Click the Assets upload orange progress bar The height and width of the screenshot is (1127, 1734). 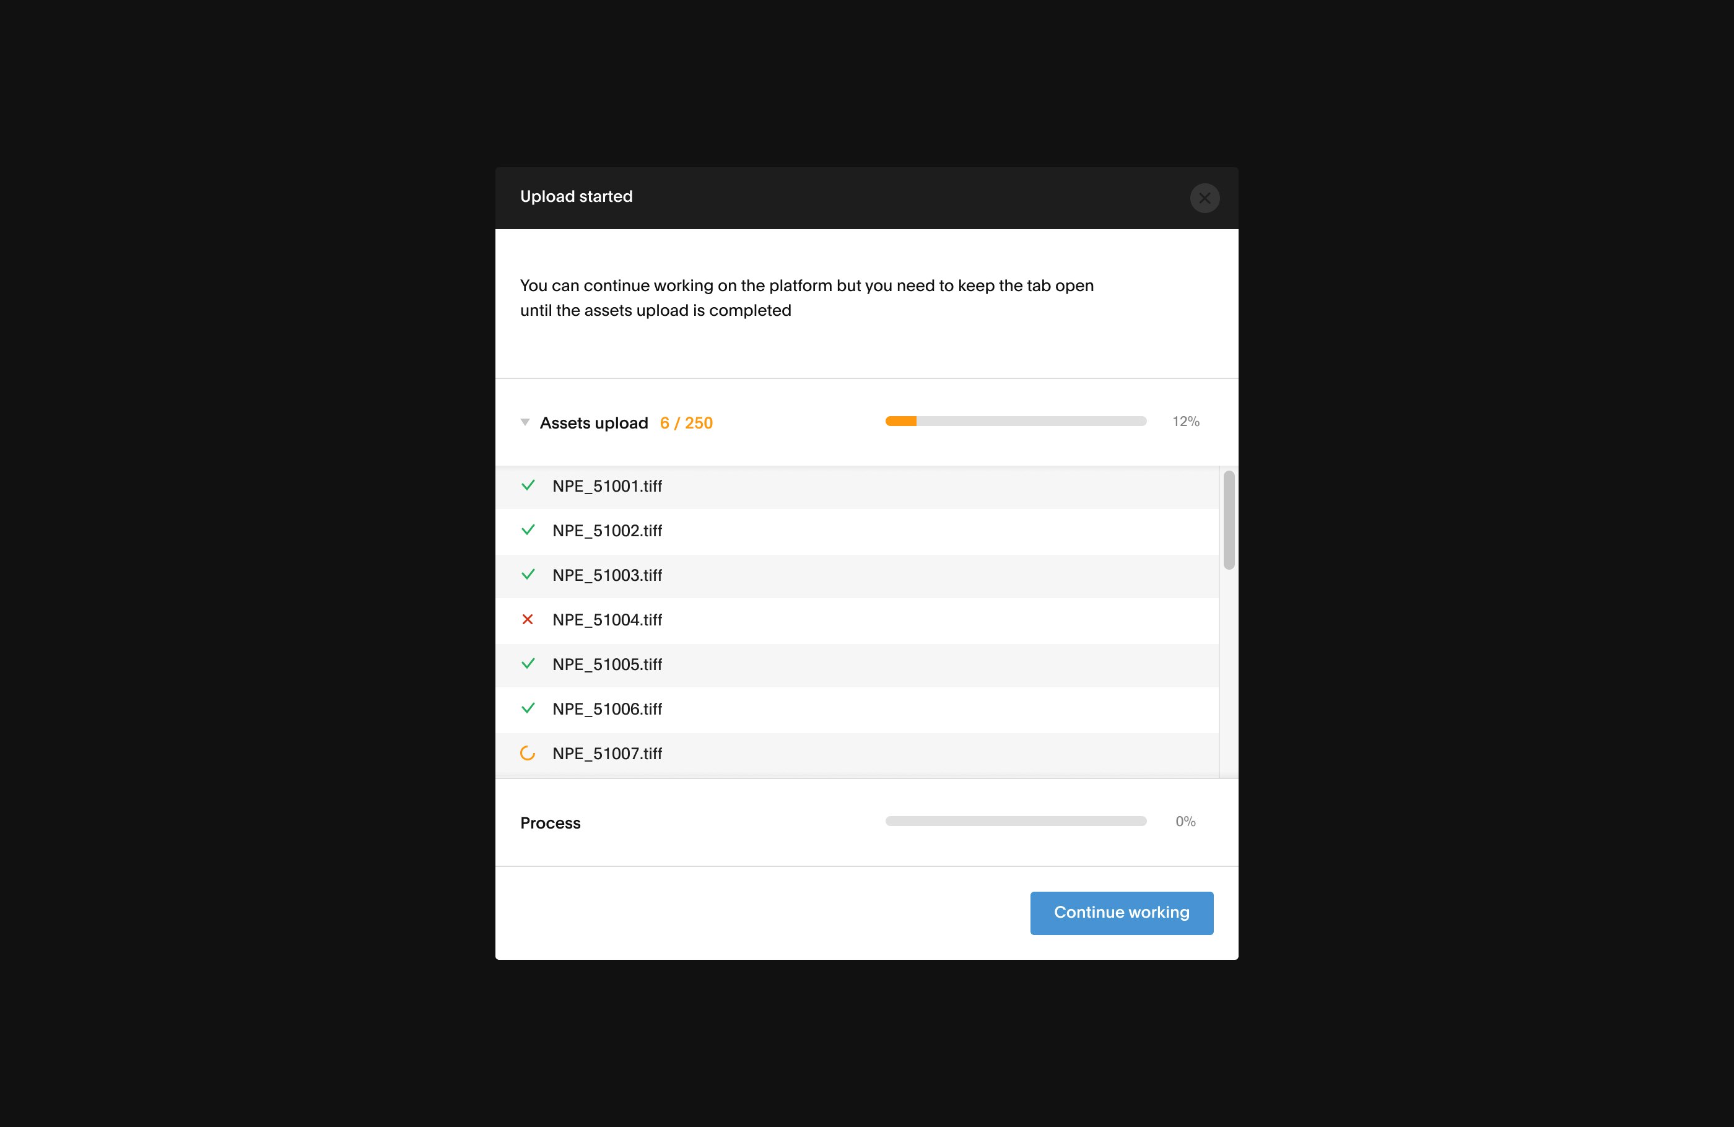[x=1015, y=421]
